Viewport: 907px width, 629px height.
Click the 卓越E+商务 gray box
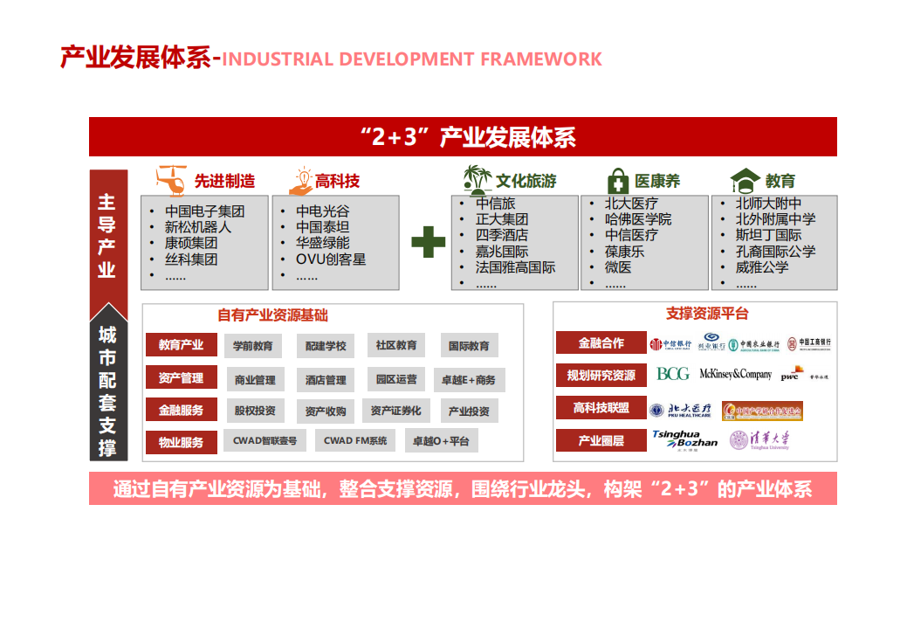(469, 380)
